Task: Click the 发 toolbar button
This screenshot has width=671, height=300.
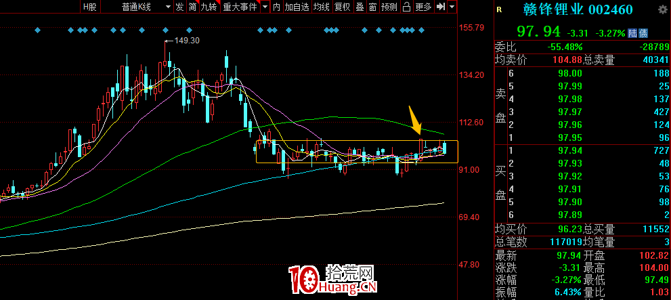Action: 179,7
